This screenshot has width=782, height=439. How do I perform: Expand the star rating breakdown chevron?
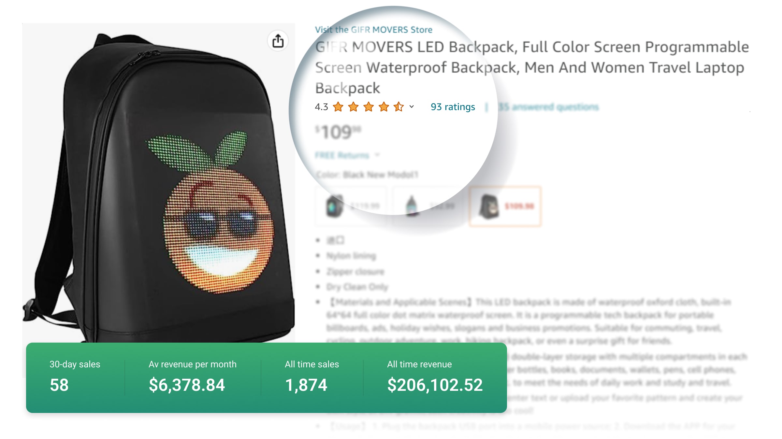click(412, 106)
